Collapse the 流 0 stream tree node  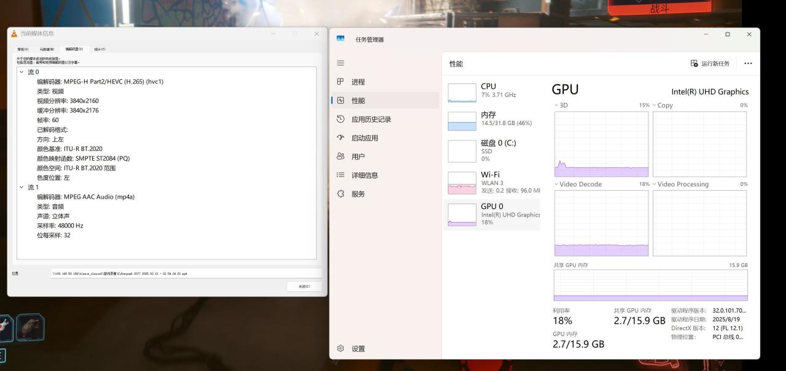pyautogui.click(x=21, y=72)
